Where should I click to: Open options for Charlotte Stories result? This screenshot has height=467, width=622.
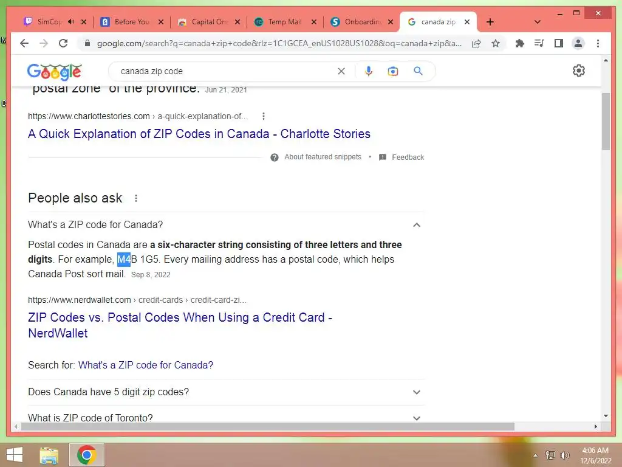coord(264,116)
